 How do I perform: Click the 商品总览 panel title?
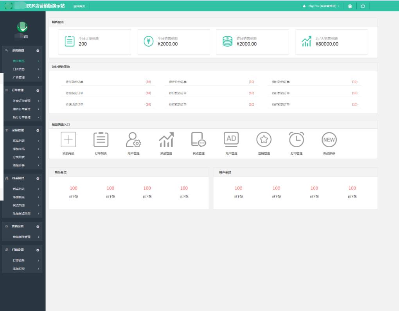pyautogui.click(x=60, y=172)
